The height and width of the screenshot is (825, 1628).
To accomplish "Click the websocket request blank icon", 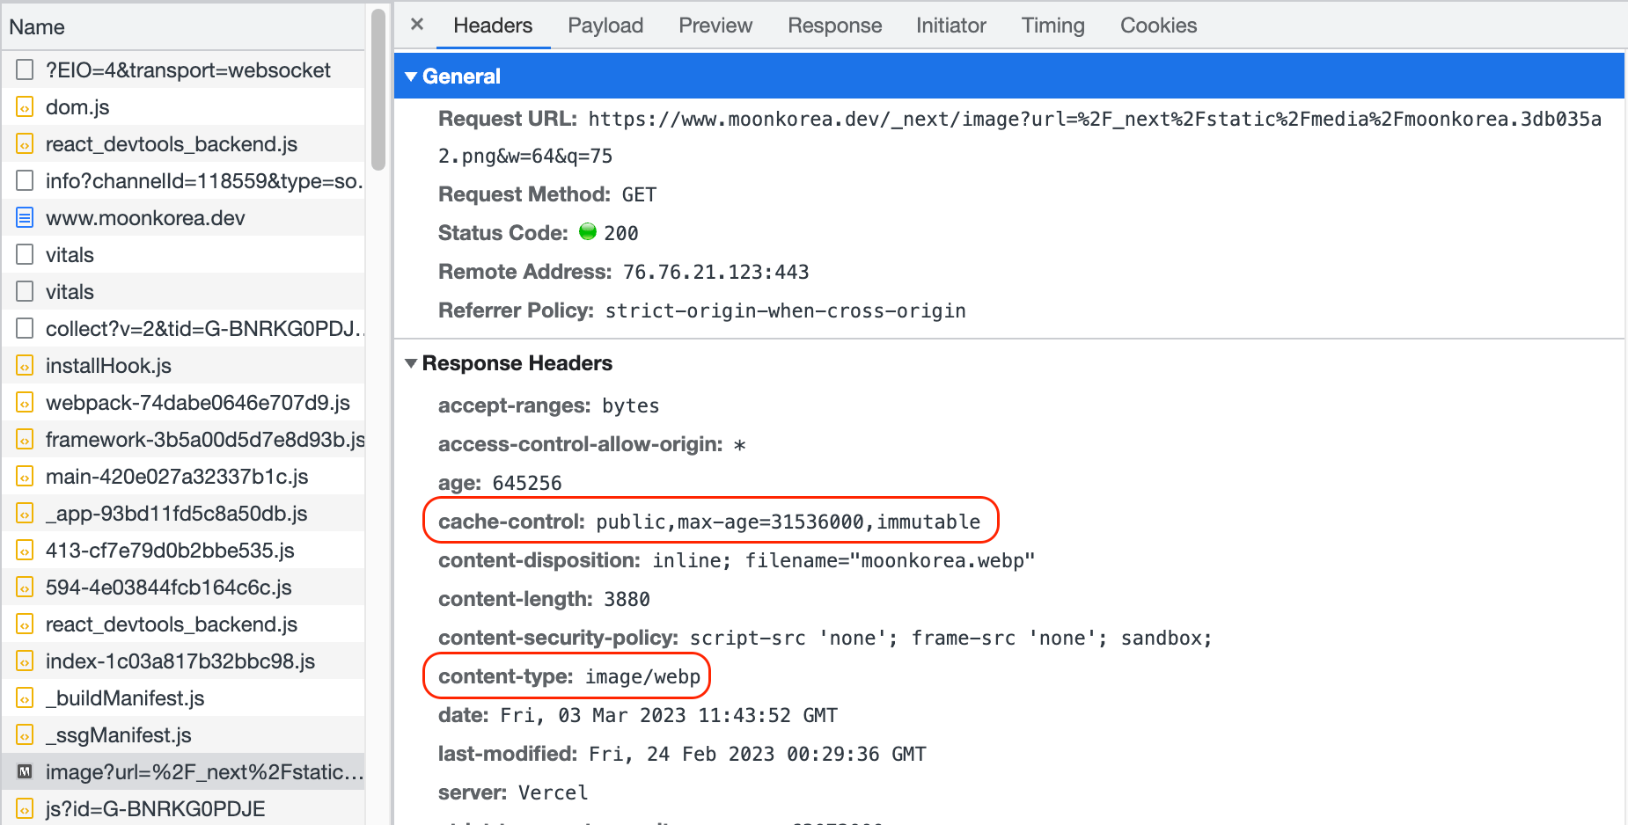I will click(x=25, y=70).
